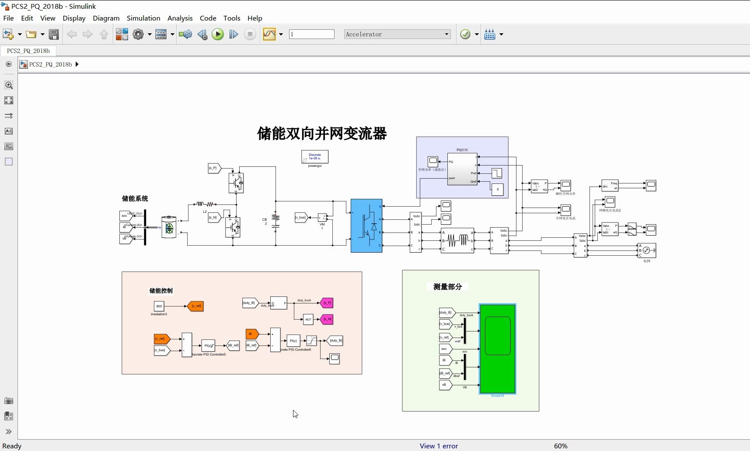Open the Simulation menu

coord(143,18)
